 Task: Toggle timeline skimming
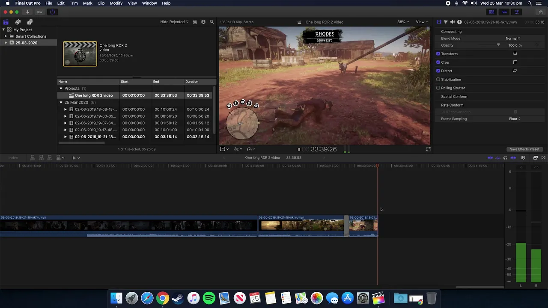pyautogui.click(x=490, y=158)
